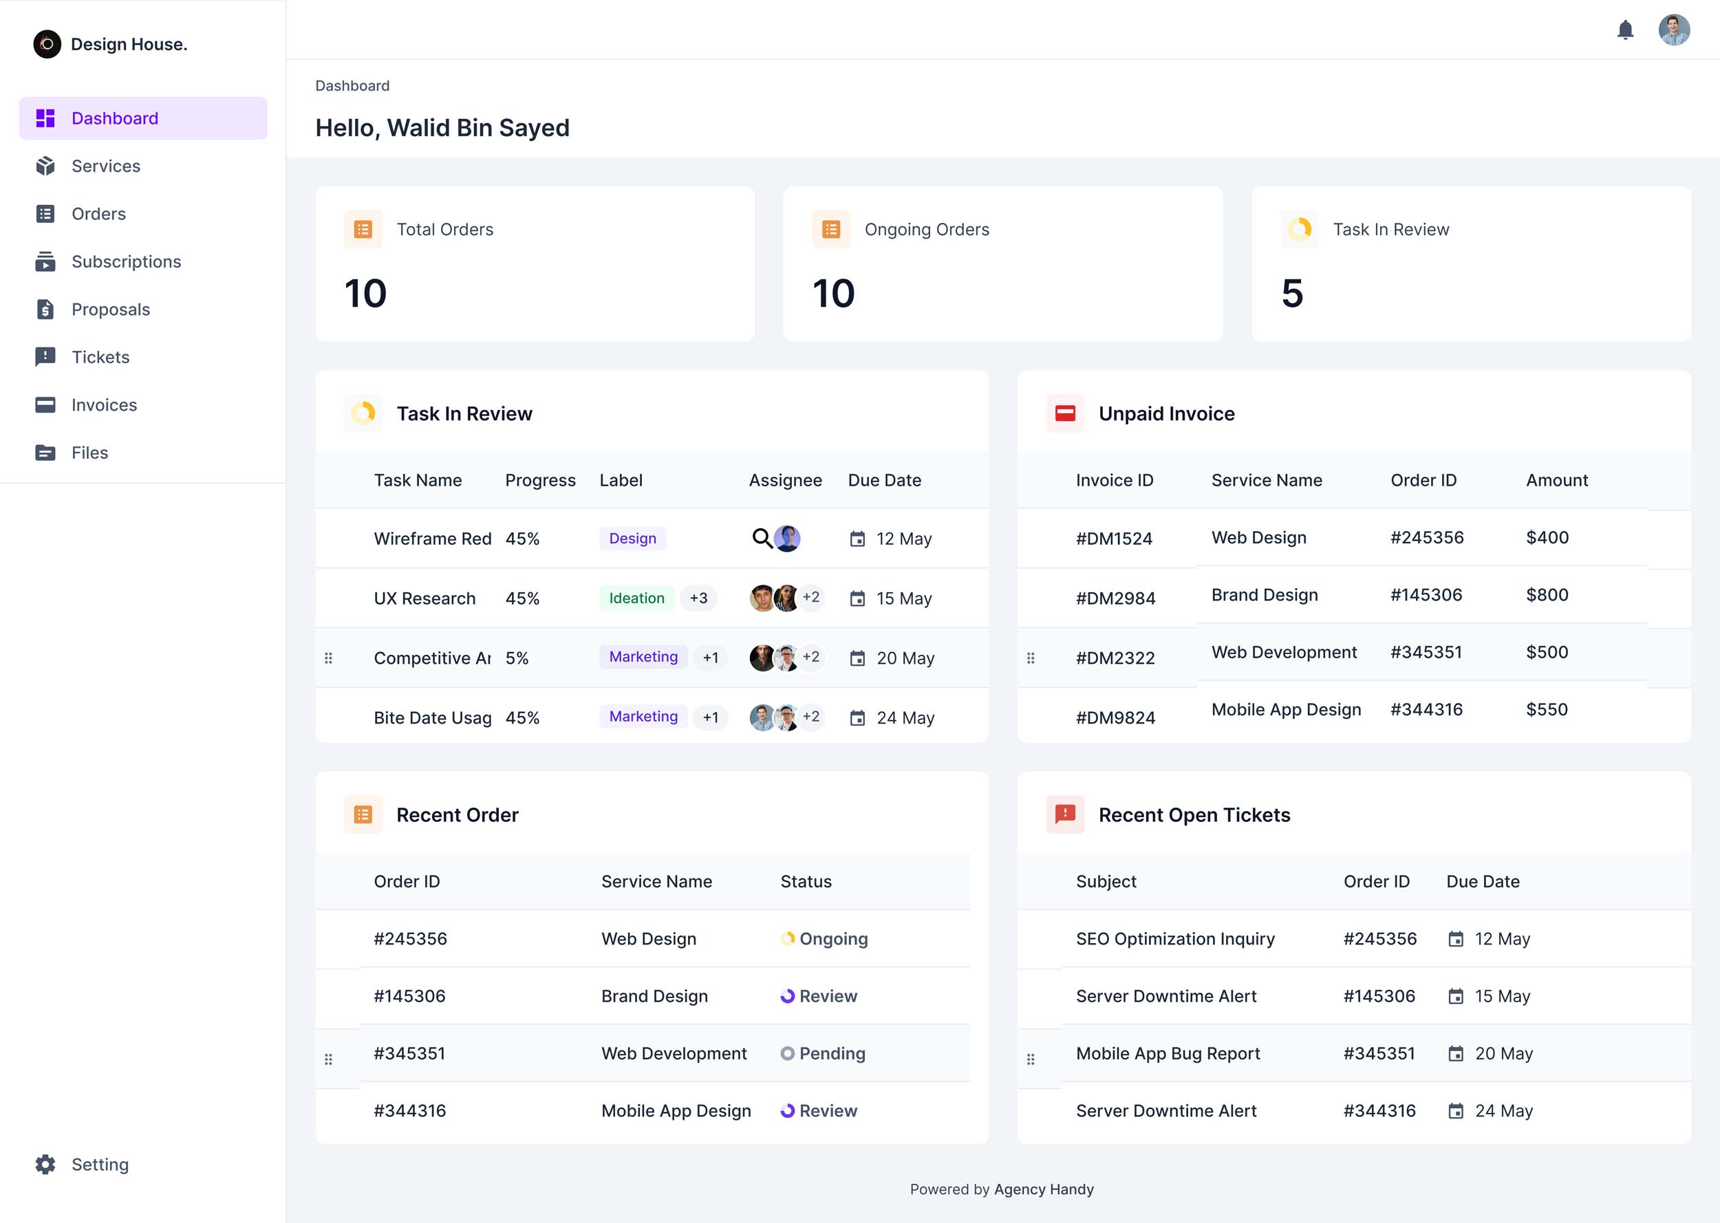The width and height of the screenshot is (1720, 1223).
Task: Expand +1 label on Bite Date Usage row
Action: (710, 717)
